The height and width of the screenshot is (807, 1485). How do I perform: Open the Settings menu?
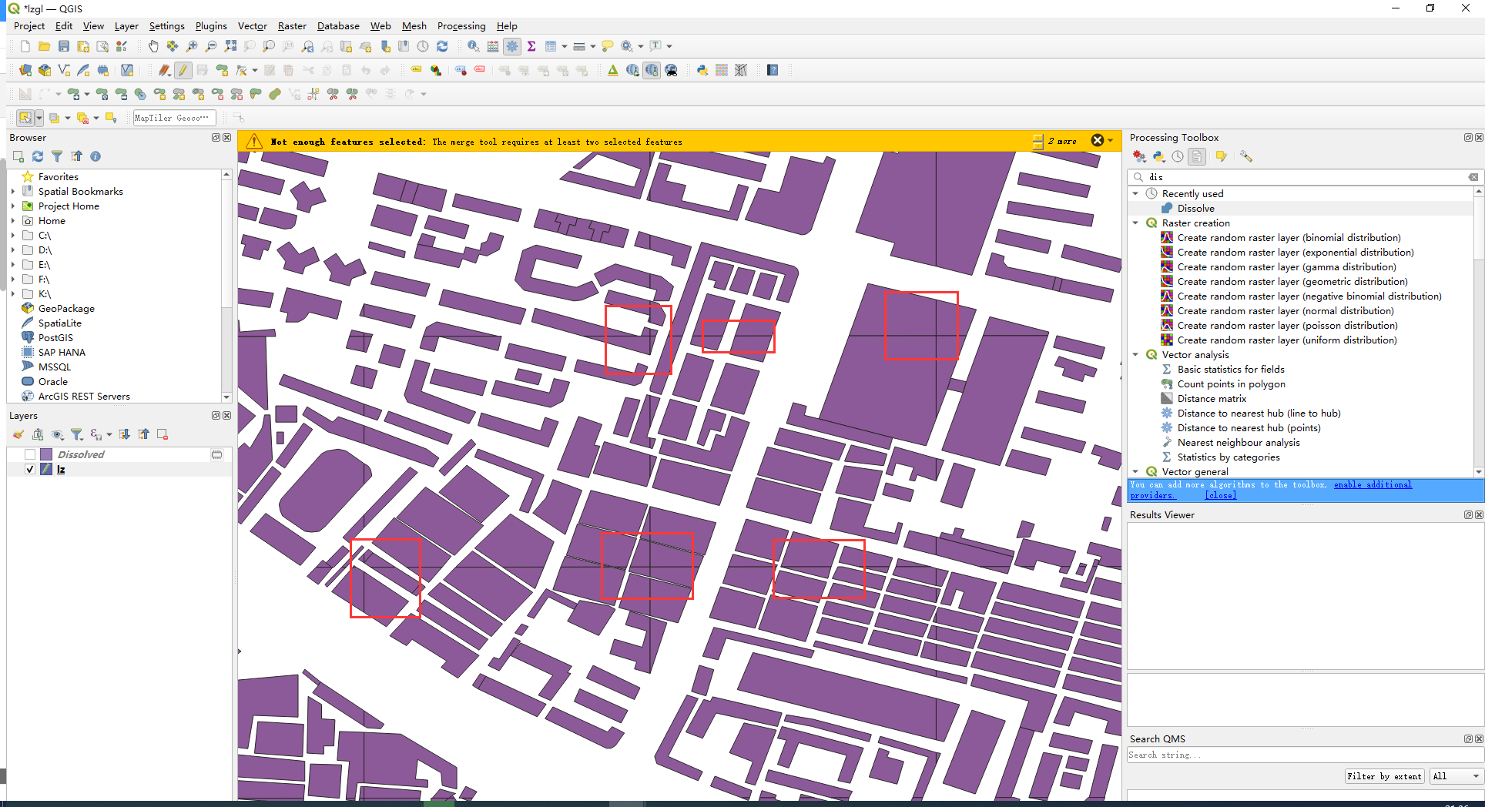tap(166, 26)
